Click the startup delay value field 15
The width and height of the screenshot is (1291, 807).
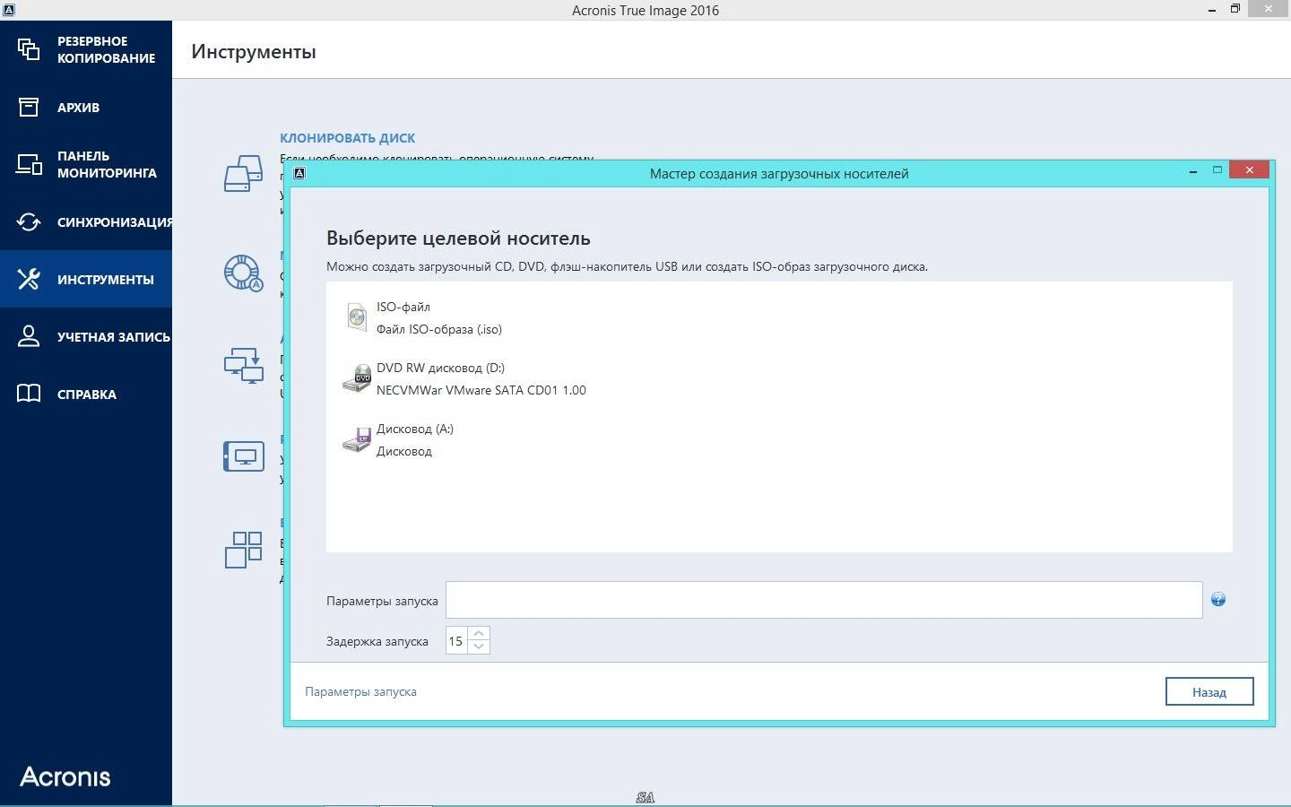456,640
